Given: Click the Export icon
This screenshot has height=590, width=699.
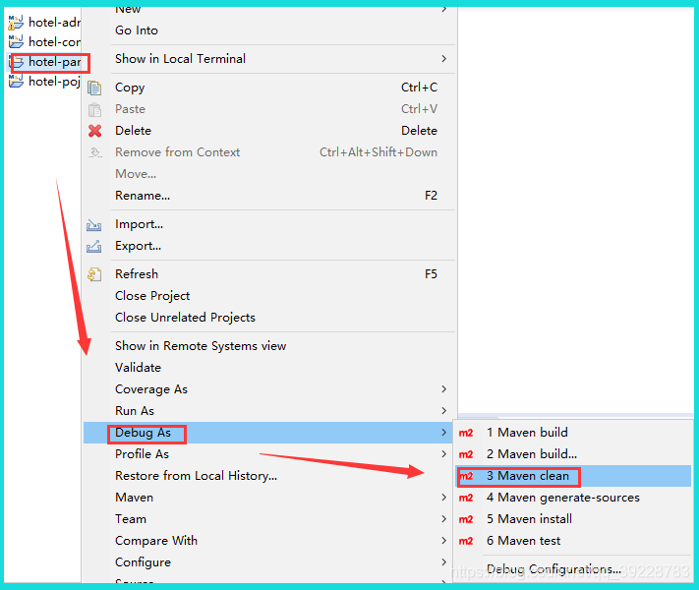Looking at the screenshot, I should coord(93,246).
